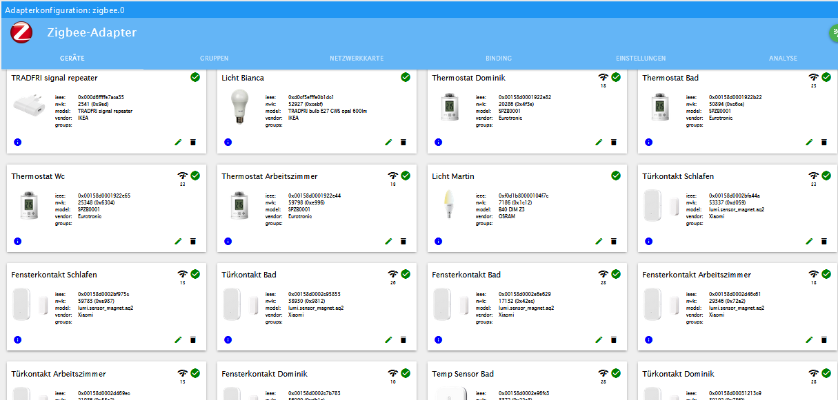Switch to the Geräte tab
The height and width of the screenshot is (400, 838).
pyautogui.click(x=72, y=59)
